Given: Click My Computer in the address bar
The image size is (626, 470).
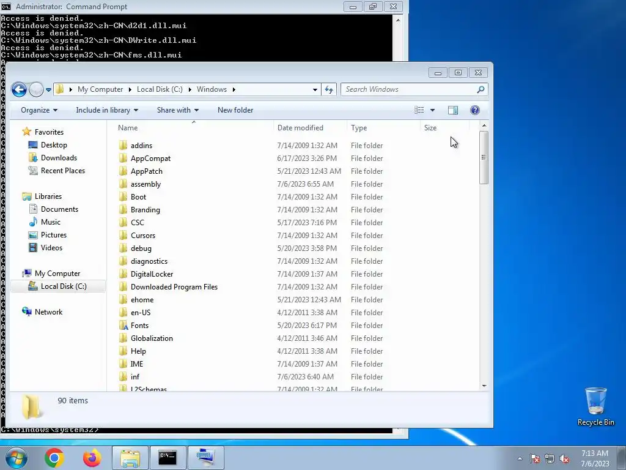Looking at the screenshot, I should pyautogui.click(x=100, y=89).
